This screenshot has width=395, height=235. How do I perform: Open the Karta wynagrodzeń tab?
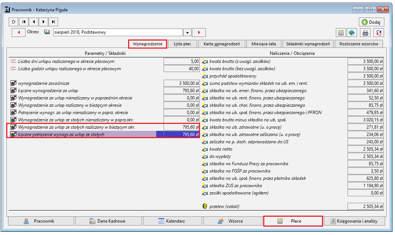pos(222,44)
